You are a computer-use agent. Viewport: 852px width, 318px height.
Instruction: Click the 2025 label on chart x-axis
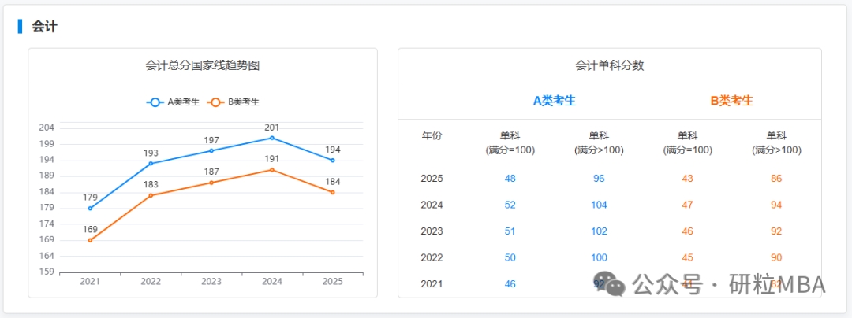[333, 282]
